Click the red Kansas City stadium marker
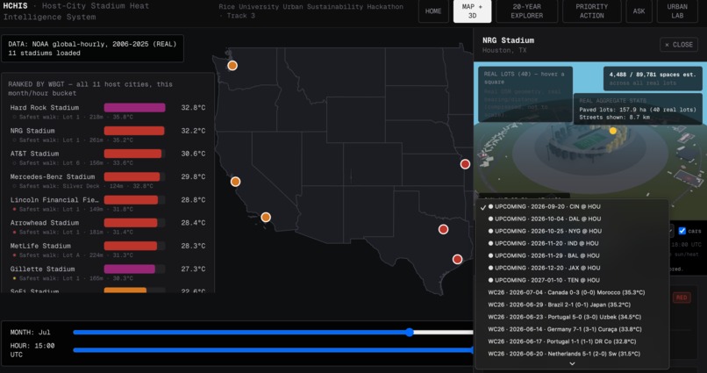 click(x=465, y=164)
